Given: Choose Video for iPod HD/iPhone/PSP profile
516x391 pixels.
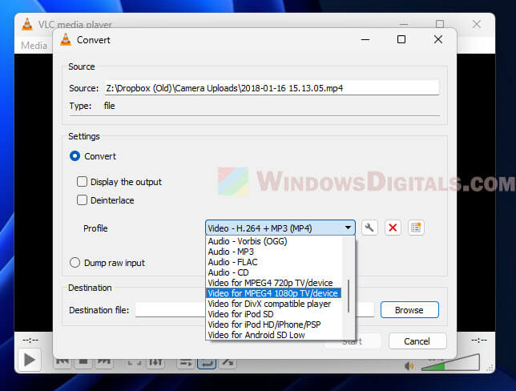Looking at the screenshot, I should (274, 324).
